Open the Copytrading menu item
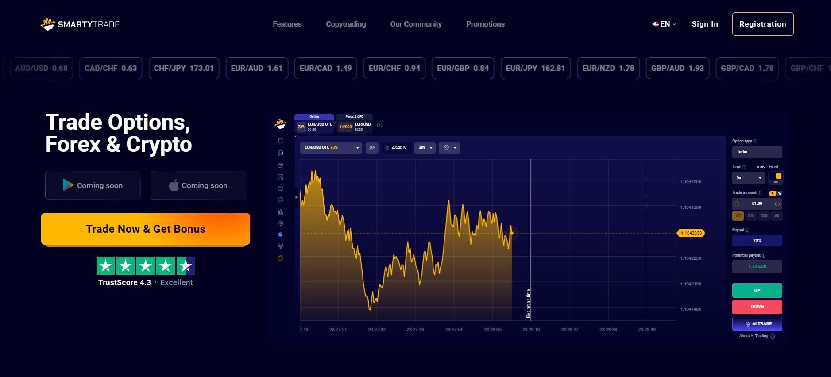The image size is (831, 377). [346, 24]
